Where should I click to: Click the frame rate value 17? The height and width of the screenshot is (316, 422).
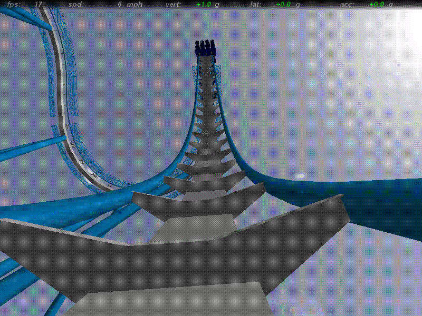[x=38, y=5]
